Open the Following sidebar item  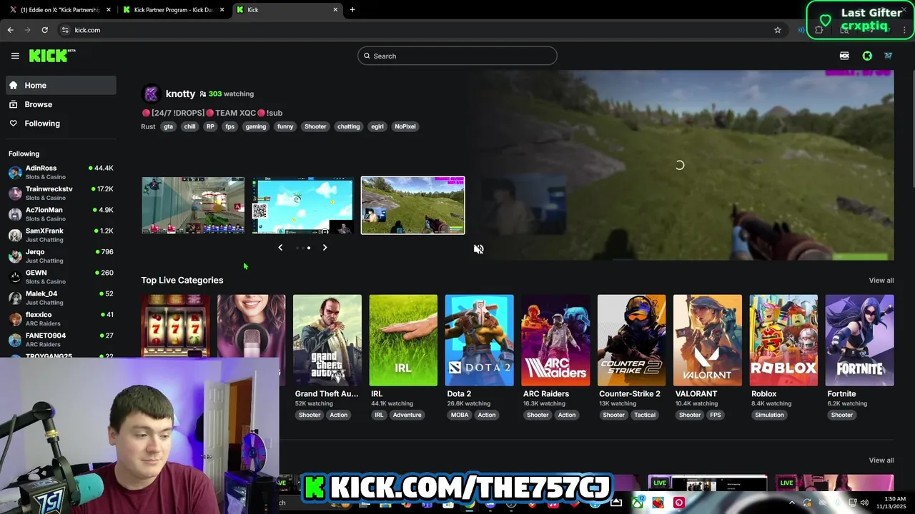tap(61, 124)
